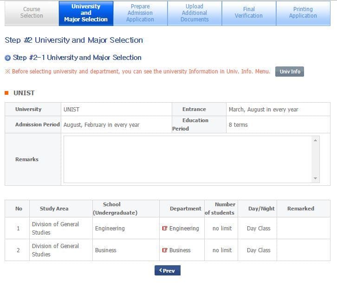Viewport: 337px width, 288px height.
Task: Click the 'UNIST' university value cell
Action: (117, 109)
